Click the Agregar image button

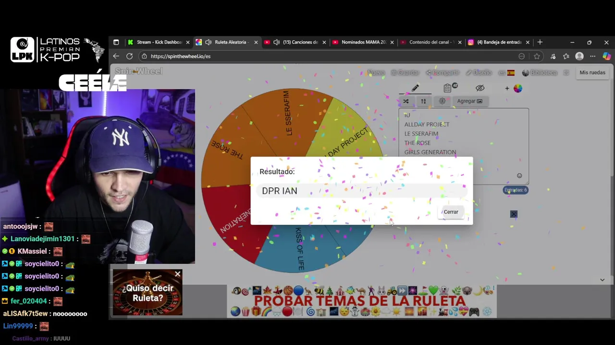tap(469, 101)
